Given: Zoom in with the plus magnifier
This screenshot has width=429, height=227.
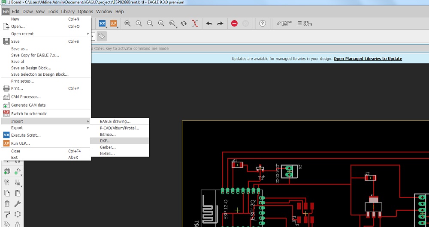Looking at the screenshot, I should coord(139,24).
